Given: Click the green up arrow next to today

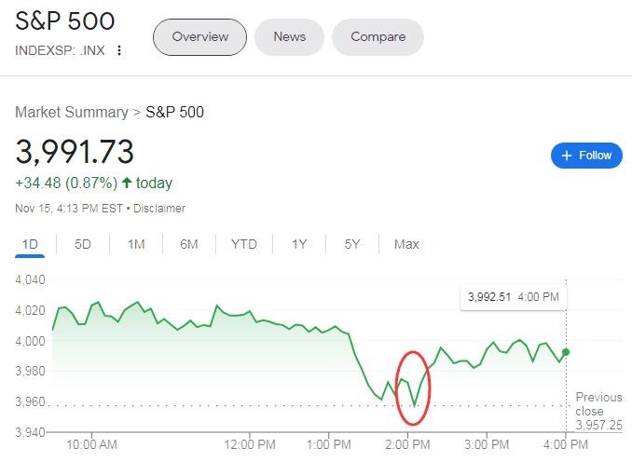Looking at the screenshot, I should (126, 183).
